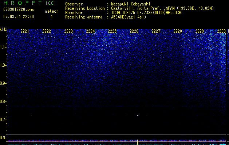Image resolution: width=229 pixels, height=145 pixels.
Task: Click the 2227 time marker
Action: coord(156,31)
